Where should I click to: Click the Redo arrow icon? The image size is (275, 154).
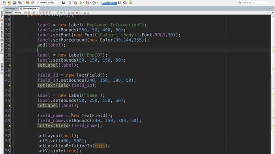point(33,3)
